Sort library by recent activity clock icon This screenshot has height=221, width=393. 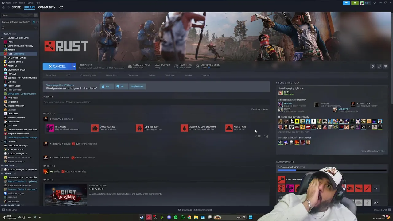[x=33, y=22]
